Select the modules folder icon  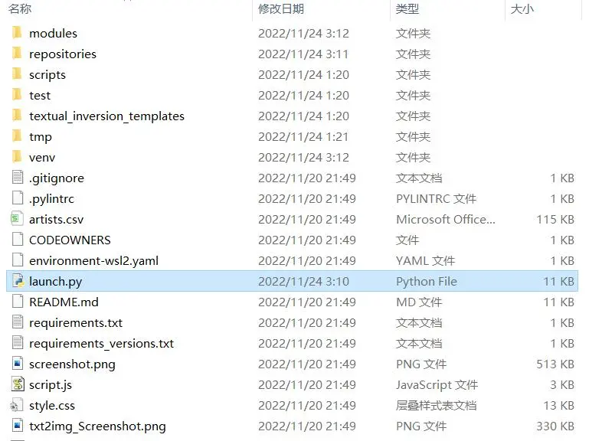coord(17,33)
